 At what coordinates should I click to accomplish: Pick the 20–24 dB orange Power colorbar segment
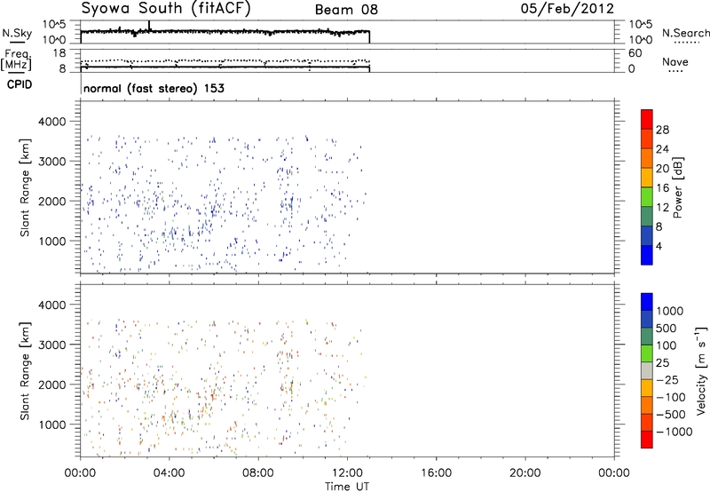coord(647,158)
